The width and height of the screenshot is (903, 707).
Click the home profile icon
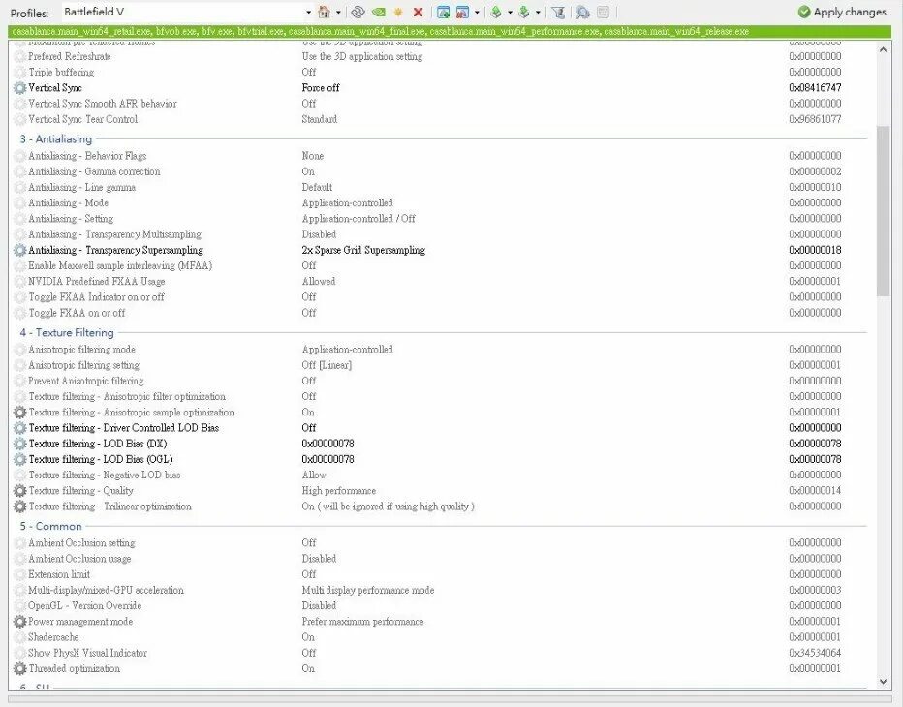coord(325,12)
